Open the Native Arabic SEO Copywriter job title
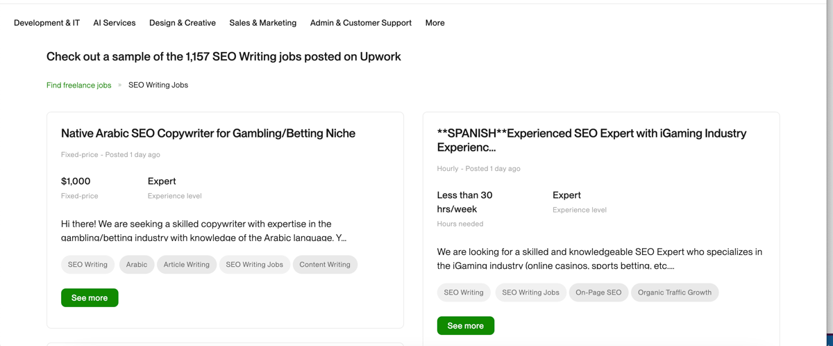This screenshot has width=833, height=346. pos(208,133)
